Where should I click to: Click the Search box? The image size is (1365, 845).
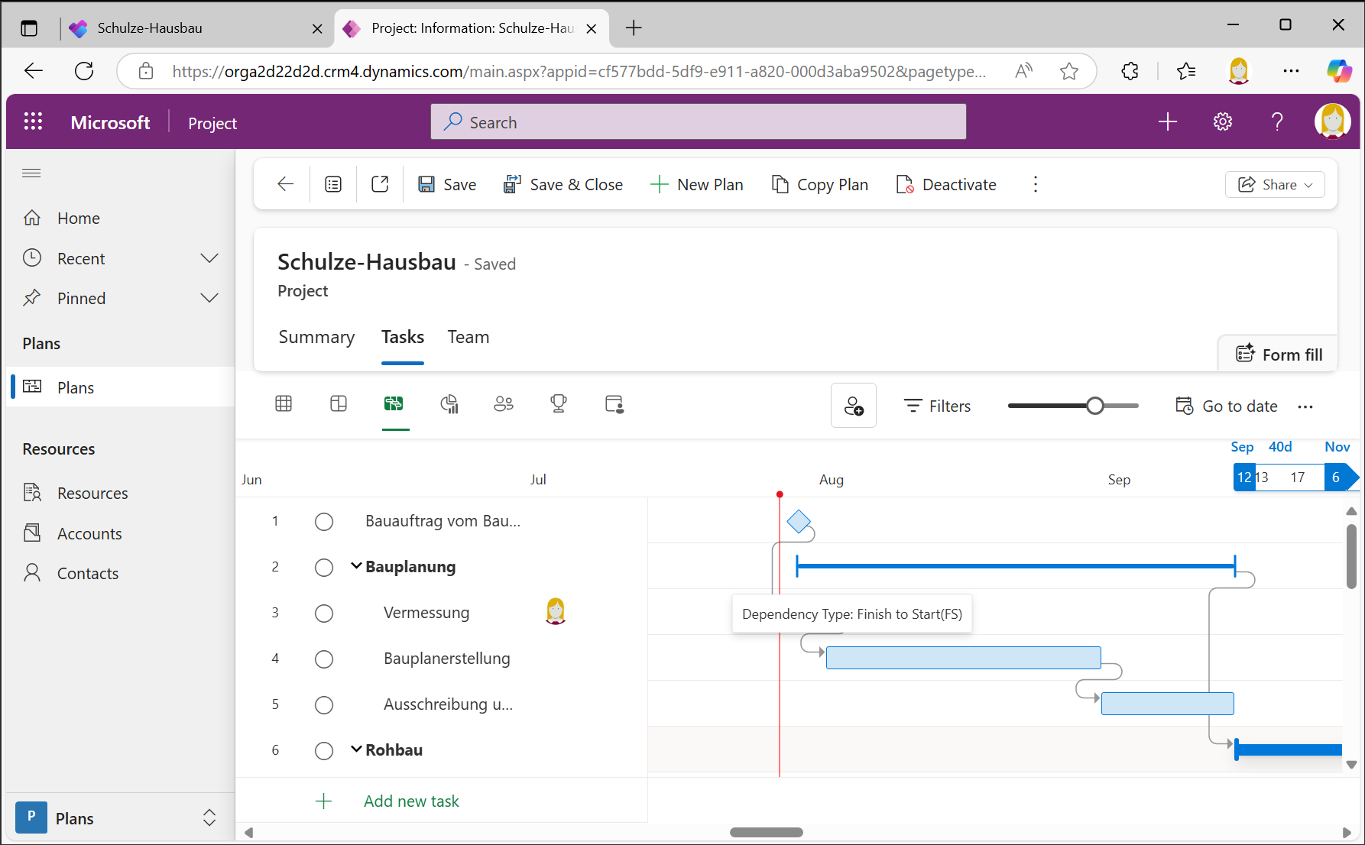699,121
